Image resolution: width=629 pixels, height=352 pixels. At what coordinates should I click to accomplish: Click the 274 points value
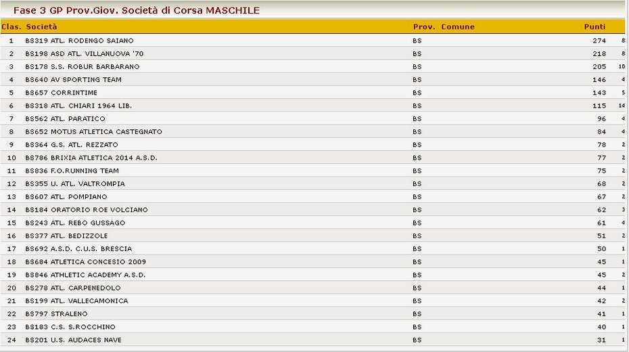click(x=599, y=41)
